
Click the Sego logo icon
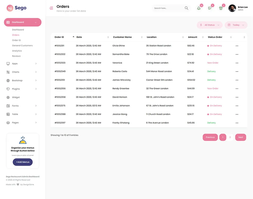tap(10, 8)
